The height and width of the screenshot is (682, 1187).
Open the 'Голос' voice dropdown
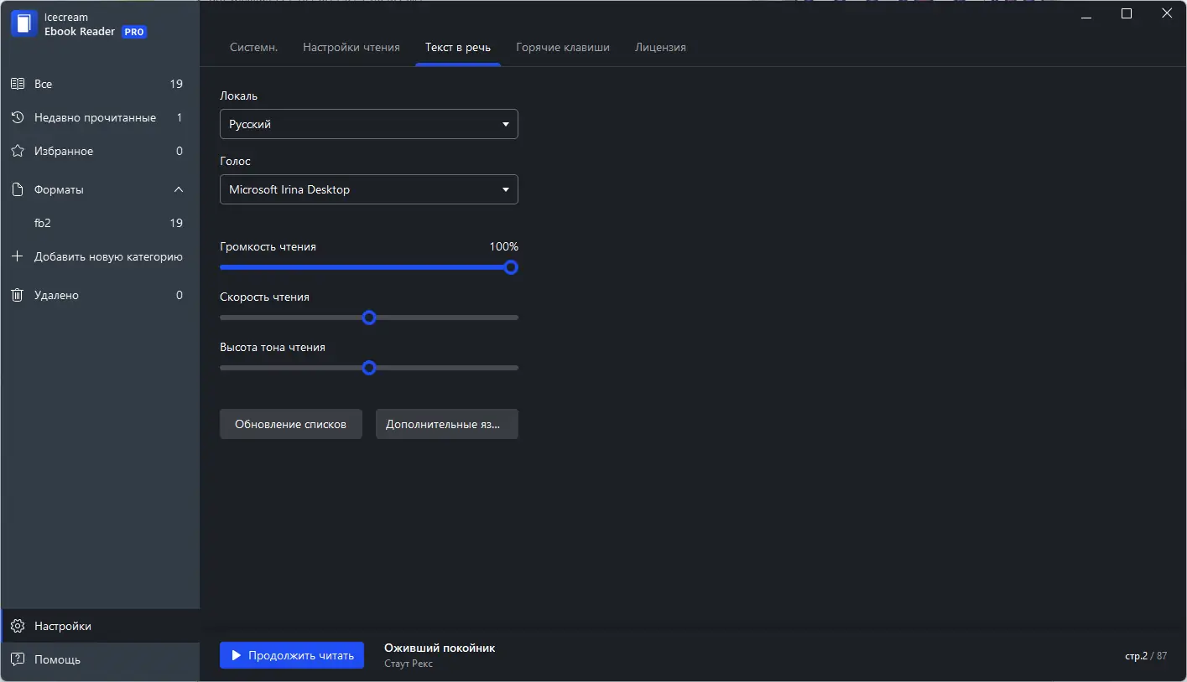pos(368,189)
